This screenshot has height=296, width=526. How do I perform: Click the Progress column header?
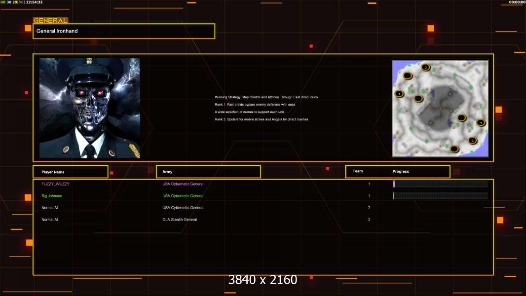401,171
